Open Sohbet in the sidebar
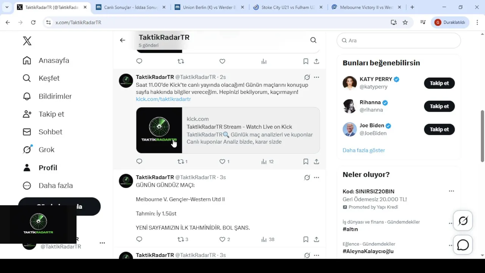485x273 pixels. coord(42,132)
